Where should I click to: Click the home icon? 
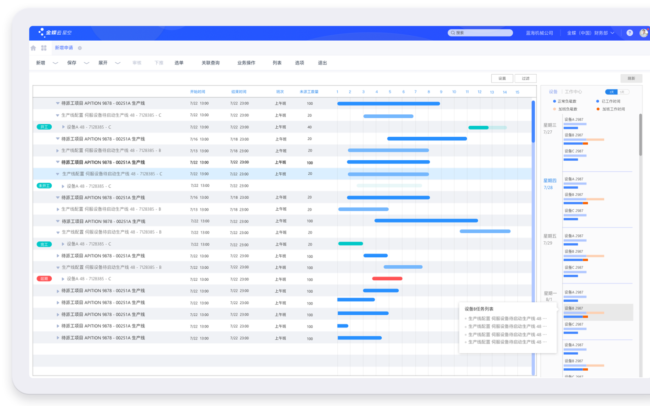point(33,48)
